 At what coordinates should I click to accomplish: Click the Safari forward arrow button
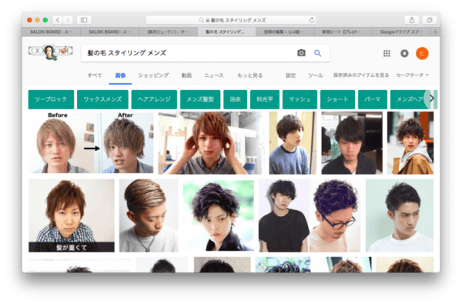click(68, 20)
